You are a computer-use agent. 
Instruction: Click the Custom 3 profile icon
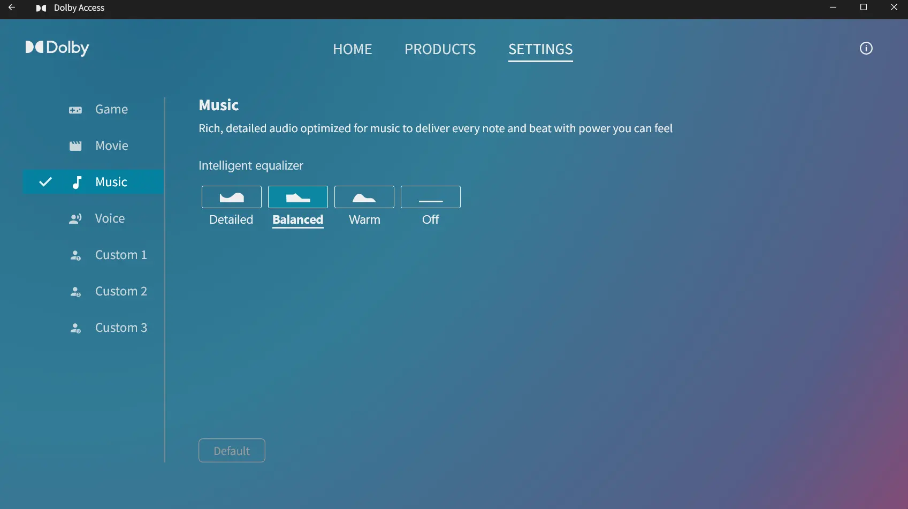pyautogui.click(x=75, y=328)
